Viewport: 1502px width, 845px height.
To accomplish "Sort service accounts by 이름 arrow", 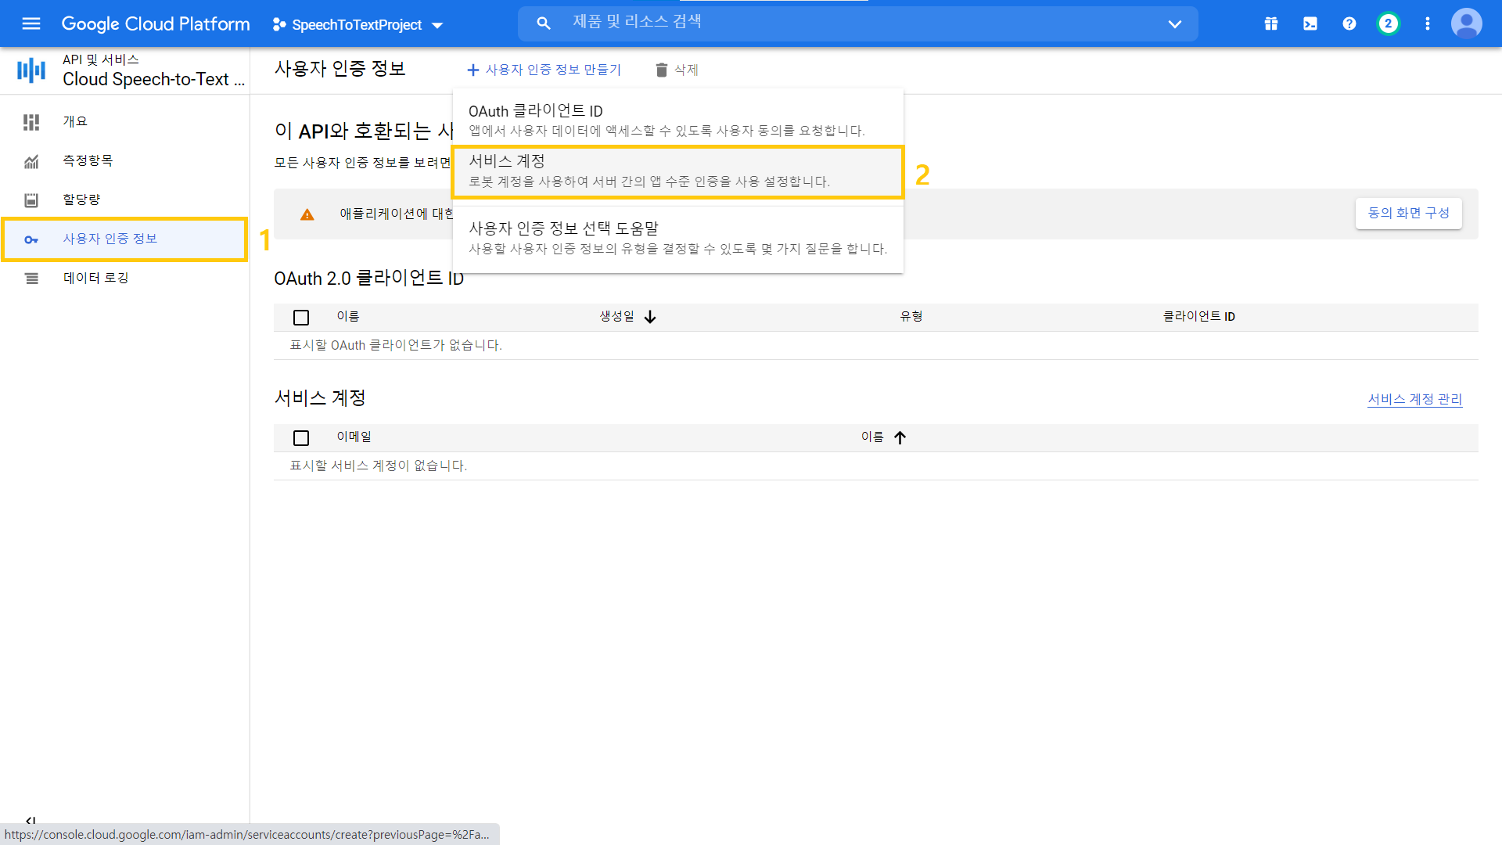I will [x=900, y=437].
